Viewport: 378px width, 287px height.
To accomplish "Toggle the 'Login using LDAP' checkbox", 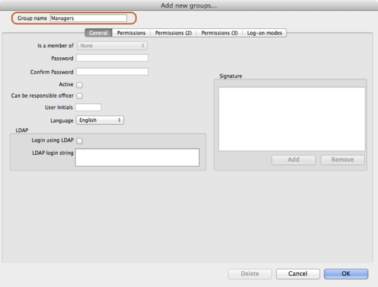I will point(80,141).
